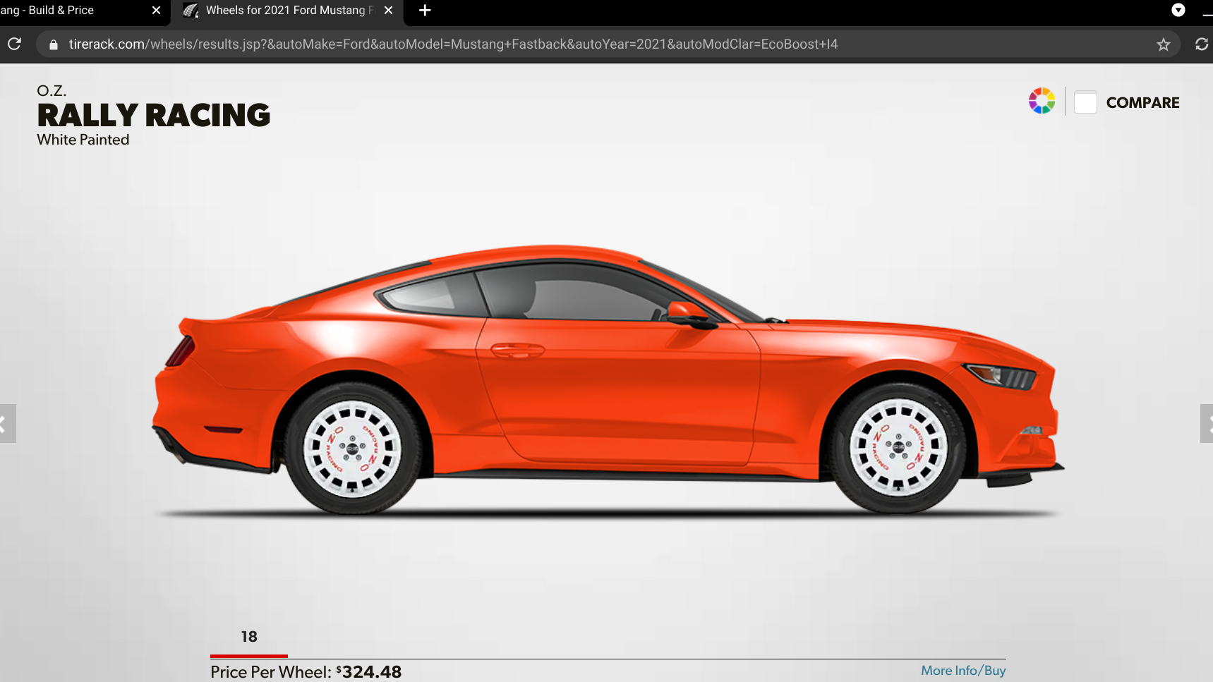The width and height of the screenshot is (1213, 682).
Task: View site info via the lock icon
Action: click(x=54, y=44)
